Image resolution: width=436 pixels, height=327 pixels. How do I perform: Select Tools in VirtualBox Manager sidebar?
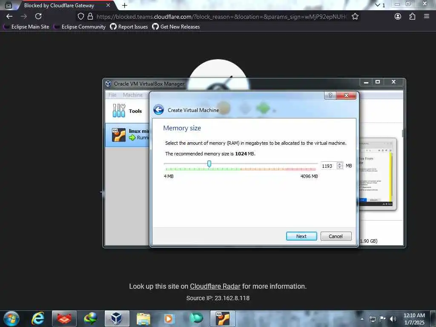point(127,111)
